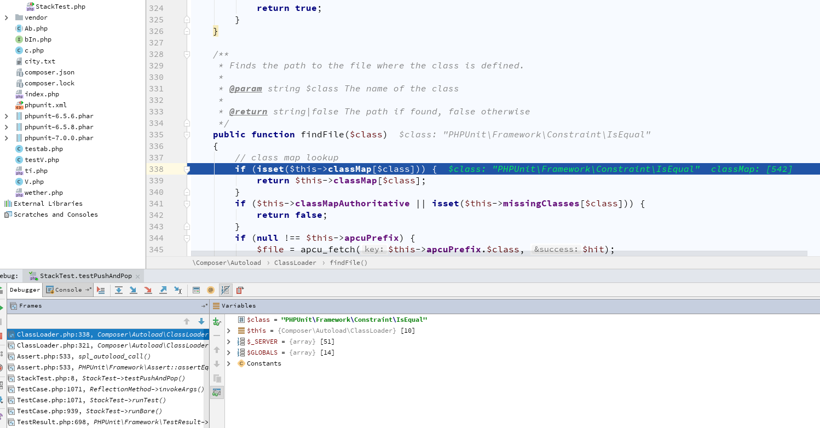Image resolution: width=820 pixels, height=428 pixels.
Task: Click the red Force Step Into arrow
Action: coord(148,290)
